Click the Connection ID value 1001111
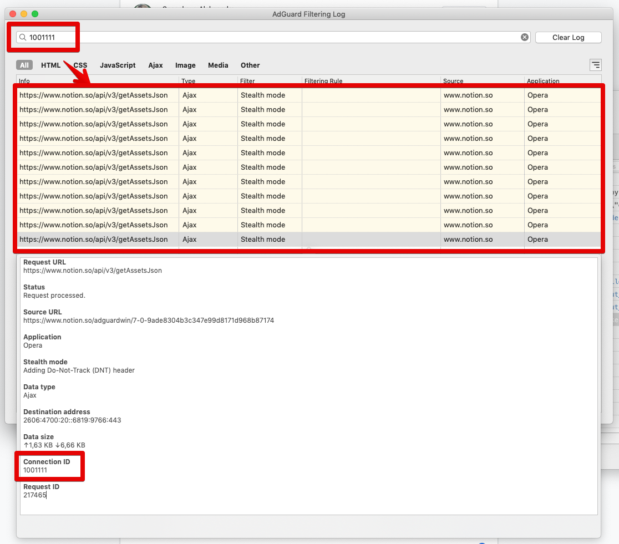Screen dimensions: 619x544 pos(35,470)
